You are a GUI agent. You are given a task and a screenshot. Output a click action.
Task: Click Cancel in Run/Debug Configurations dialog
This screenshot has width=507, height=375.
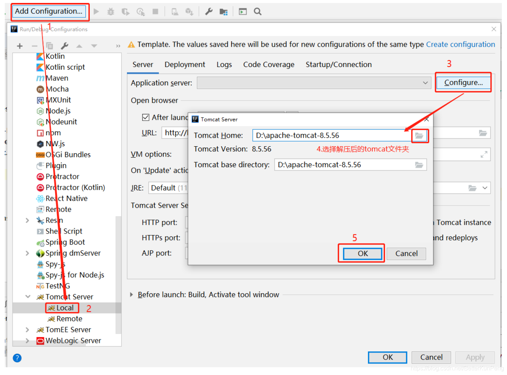pos(431,357)
